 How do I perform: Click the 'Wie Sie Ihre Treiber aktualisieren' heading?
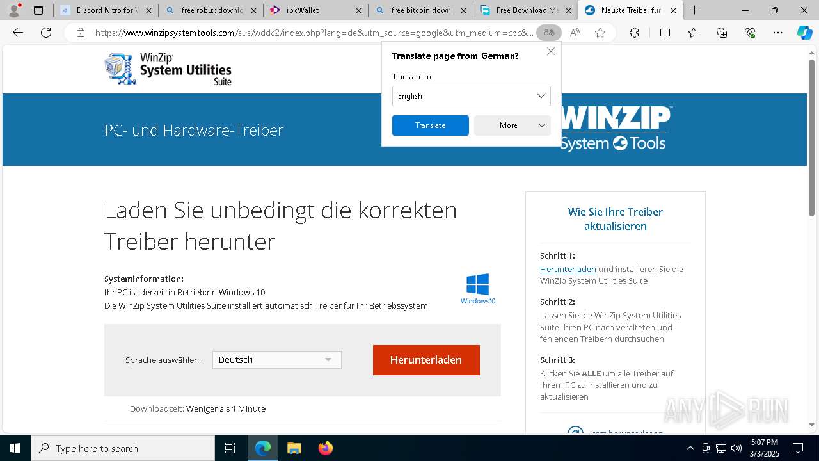pos(615,219)
